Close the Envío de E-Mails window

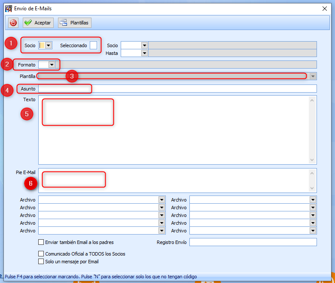tap(325, 8)
